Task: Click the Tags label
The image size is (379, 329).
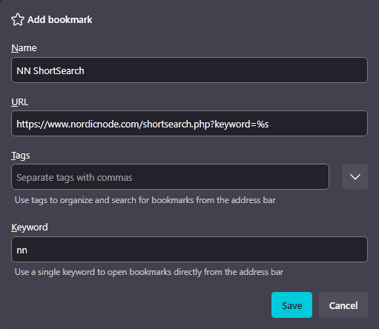Action: click(x=21, y=156)
